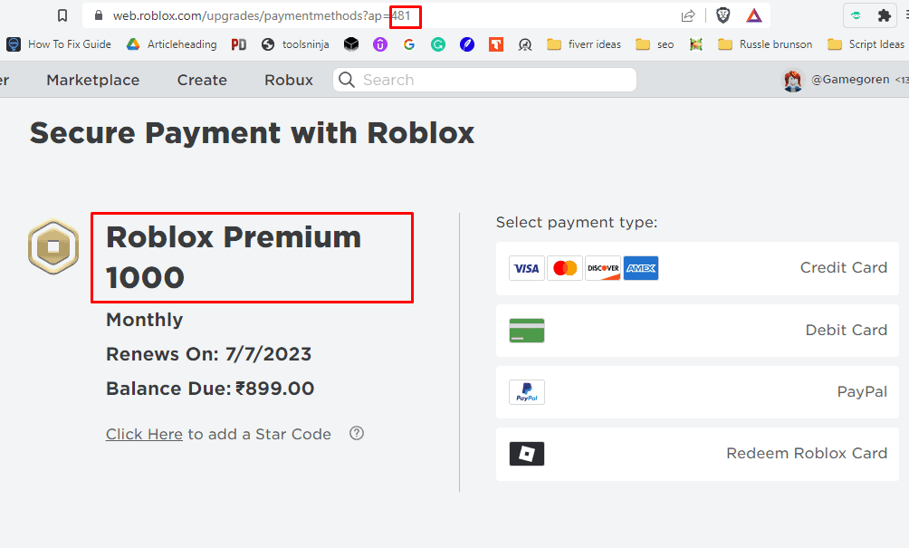Viewport: 909px width, 548px height.
Task: Open the fiverr ideas bookmark folder
Action: pyautogui.click(x=584, y=44)
